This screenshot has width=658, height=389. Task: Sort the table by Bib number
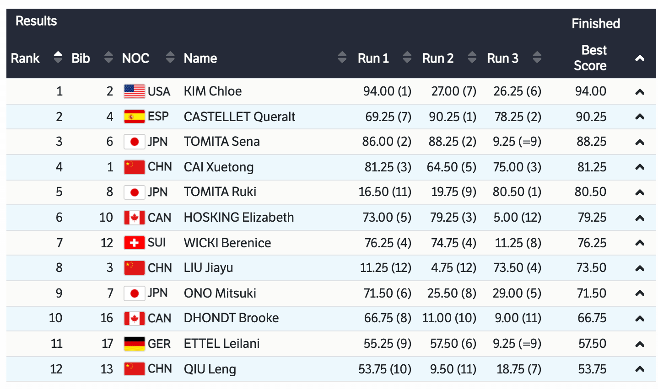(x=108, y=58)
